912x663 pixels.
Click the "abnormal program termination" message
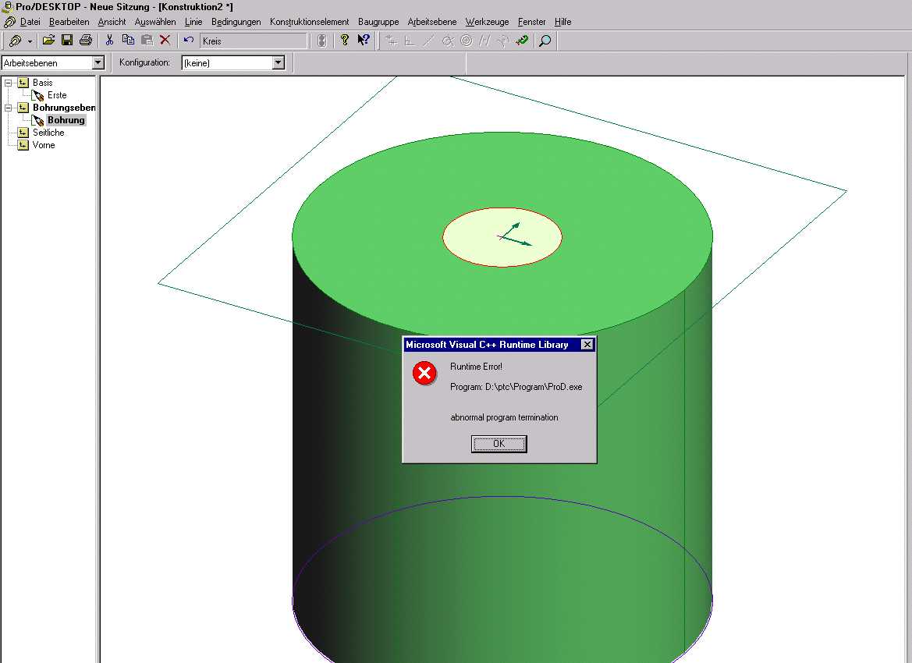[504, 417]
